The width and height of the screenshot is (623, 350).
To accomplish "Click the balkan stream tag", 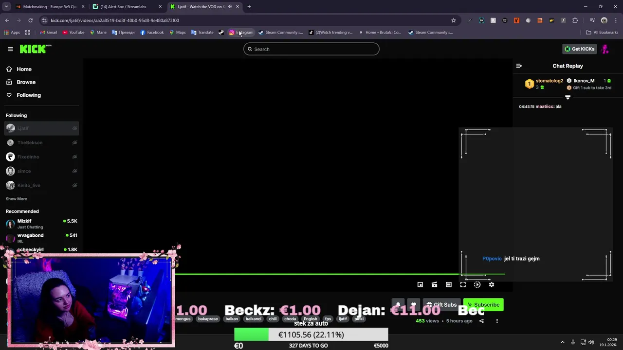I will [x=232, y=319].
